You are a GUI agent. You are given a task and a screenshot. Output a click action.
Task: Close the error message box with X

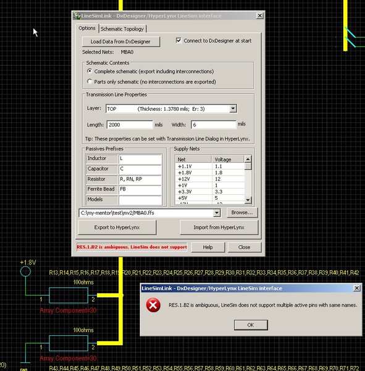tap(356, 288)
